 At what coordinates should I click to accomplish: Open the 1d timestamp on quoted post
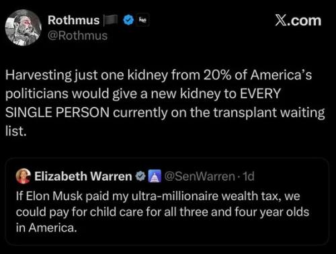pos(249,177)
